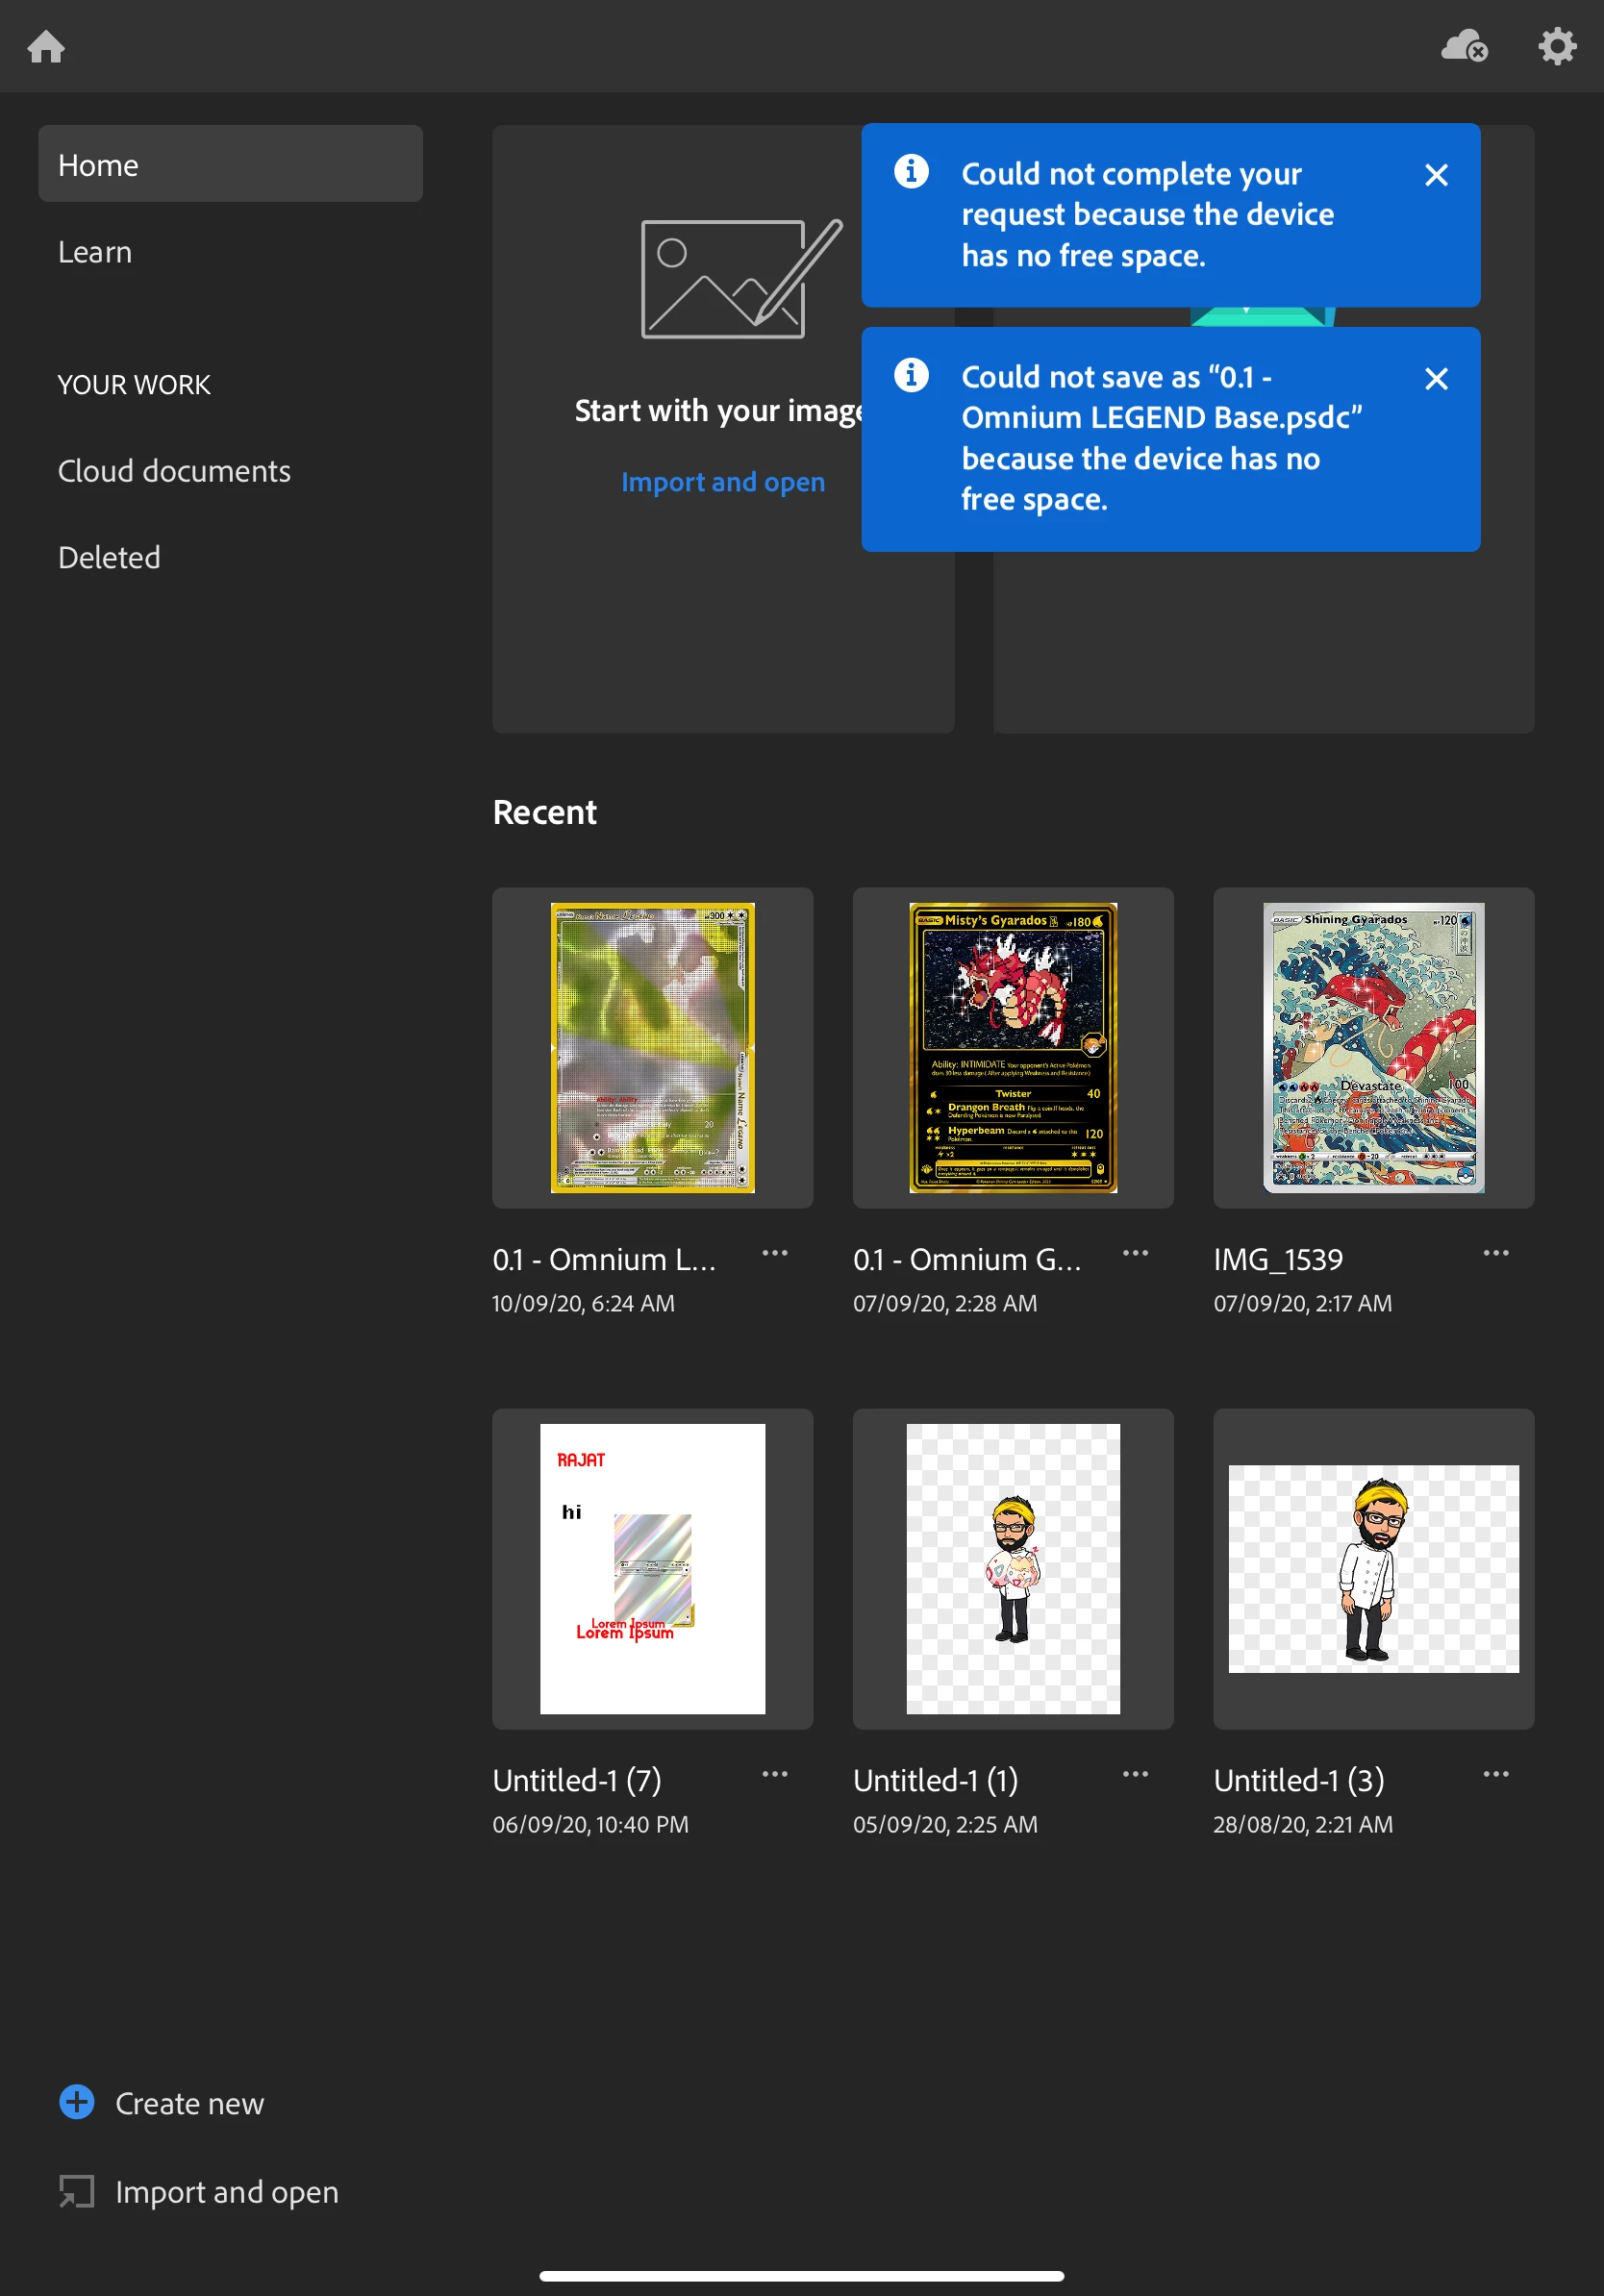Open Untitled-1 (3) thumbnail

(x=1374, y=1569)
